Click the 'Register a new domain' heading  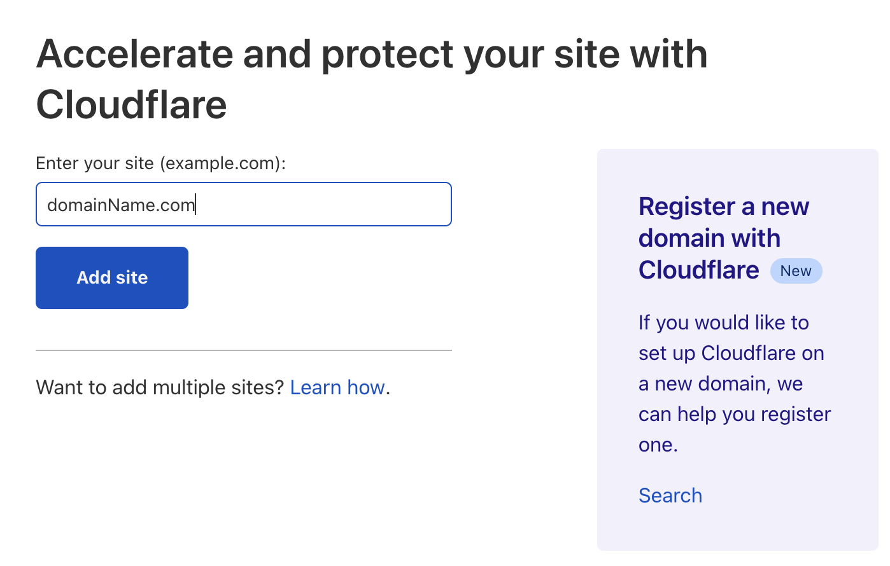[x=723, y=207]
